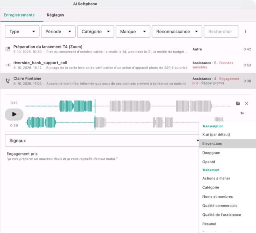
Task: Click the 0:39 total time label
Action: (14, 126)
